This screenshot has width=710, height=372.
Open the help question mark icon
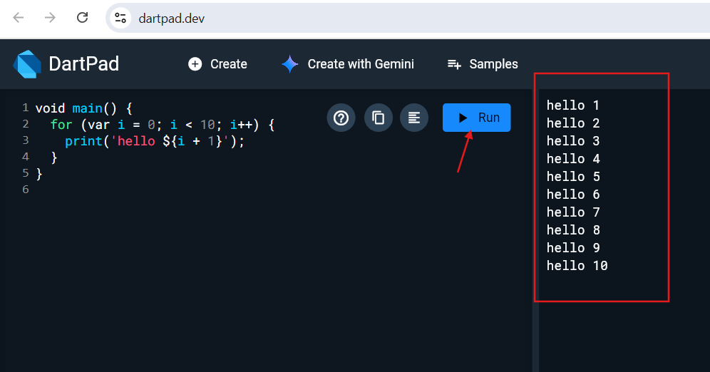(x=341, y=118)
